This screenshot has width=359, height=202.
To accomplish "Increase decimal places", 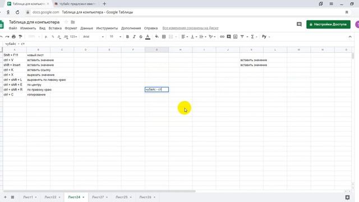I will (66, 36).
